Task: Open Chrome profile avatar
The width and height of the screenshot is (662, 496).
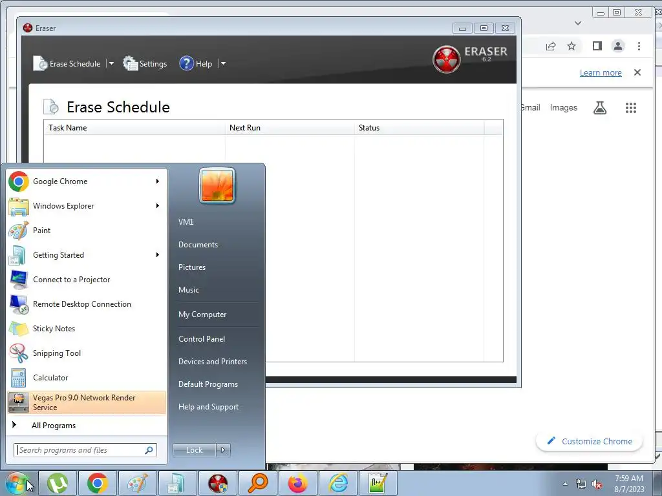Action: coord(618,46)
